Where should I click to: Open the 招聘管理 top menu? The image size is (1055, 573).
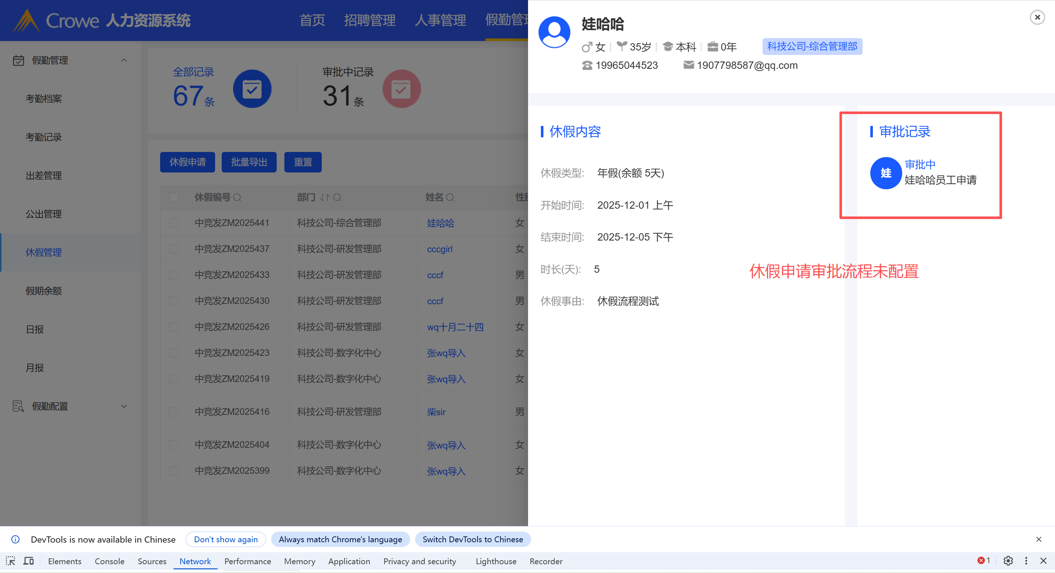point(369,20)
